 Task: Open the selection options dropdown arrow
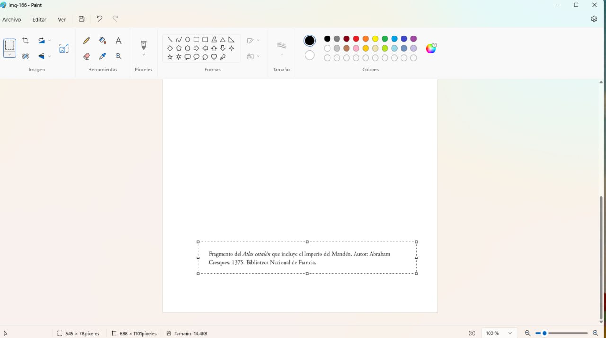(9, 55)
